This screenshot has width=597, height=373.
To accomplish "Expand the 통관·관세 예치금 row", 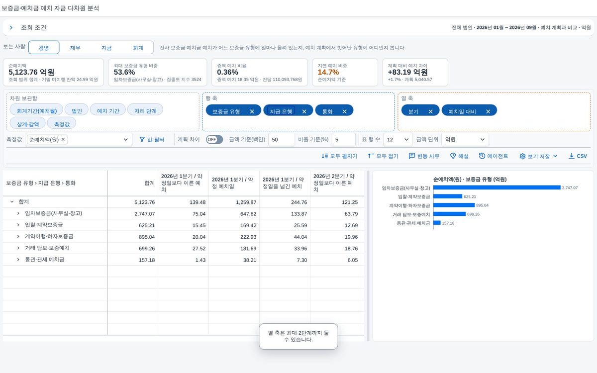I will (x=18, y=260).
